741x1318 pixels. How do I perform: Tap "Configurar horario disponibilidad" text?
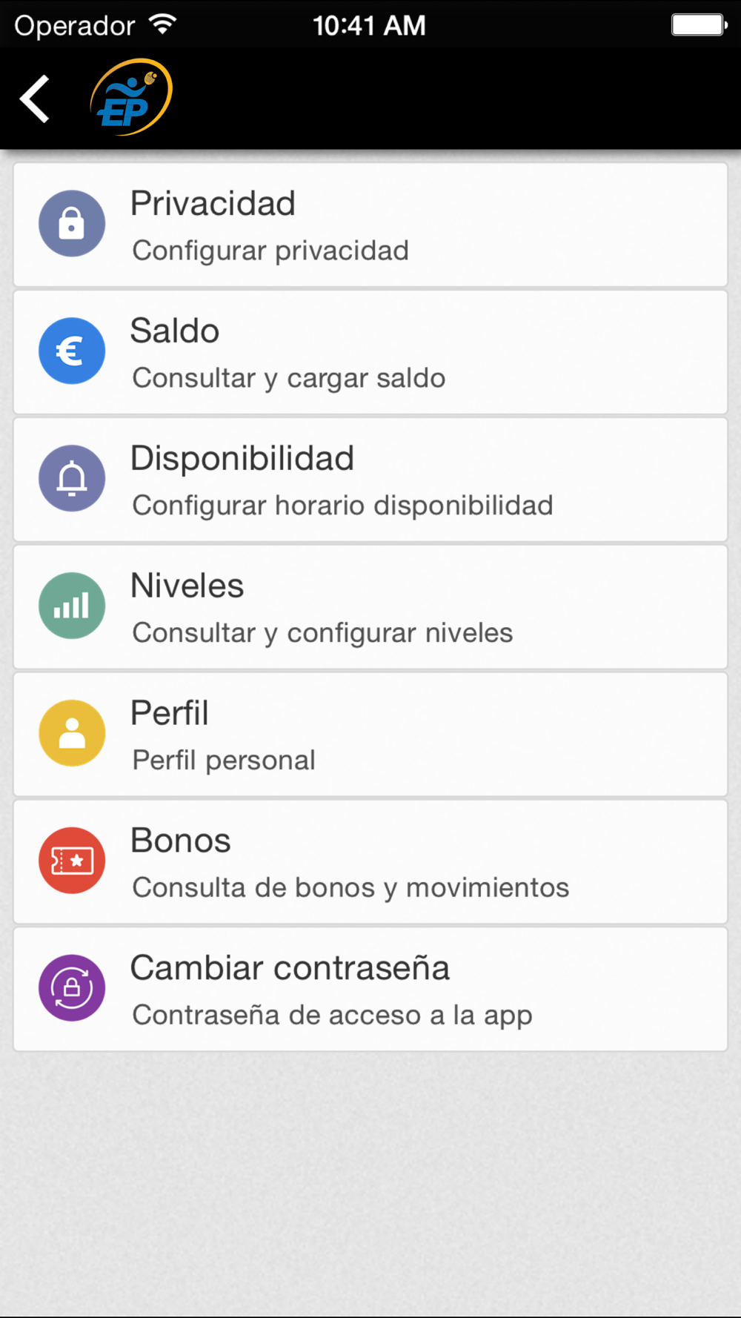342,506
